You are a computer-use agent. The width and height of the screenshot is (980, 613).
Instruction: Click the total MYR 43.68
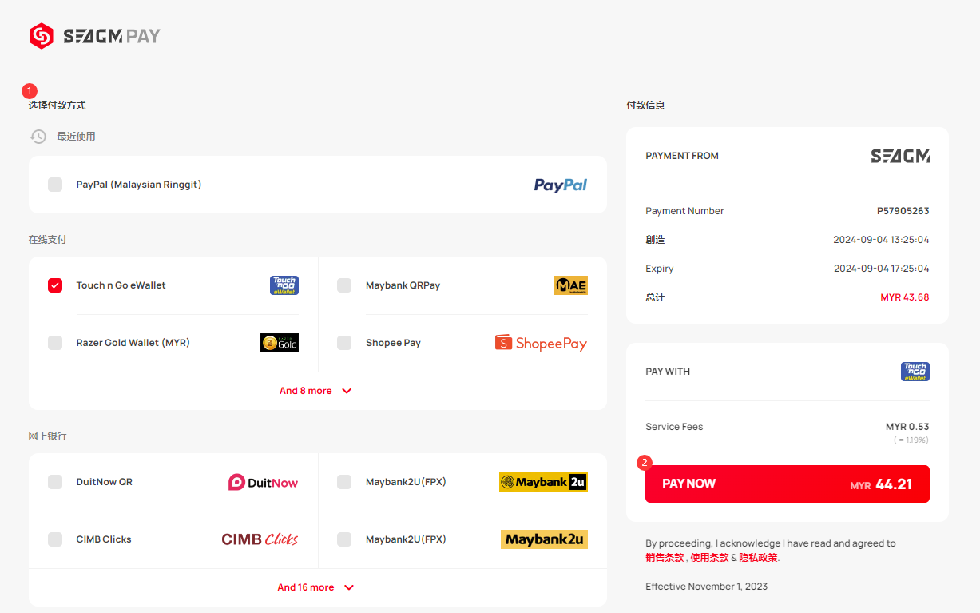tap(905, 297)
